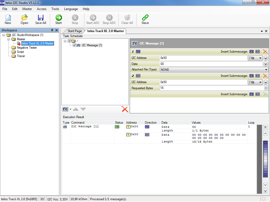Expand options for the Data field
This screenshot has height=202, width=270.
[x=266, y=64]
